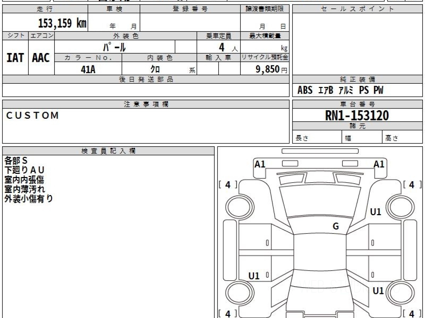425x318 pixels.
Task: Select the U1 mark on the left rear door
Action: 254,276
